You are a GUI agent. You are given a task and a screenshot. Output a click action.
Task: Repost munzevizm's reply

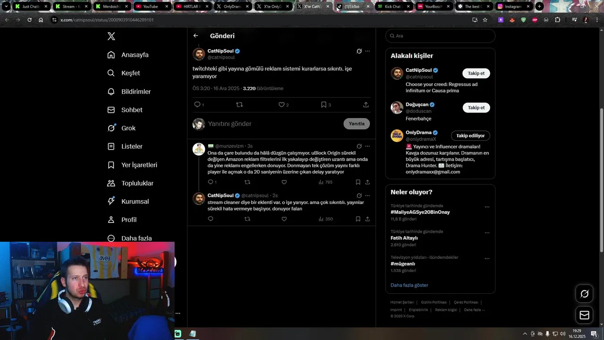coord(247,182)
